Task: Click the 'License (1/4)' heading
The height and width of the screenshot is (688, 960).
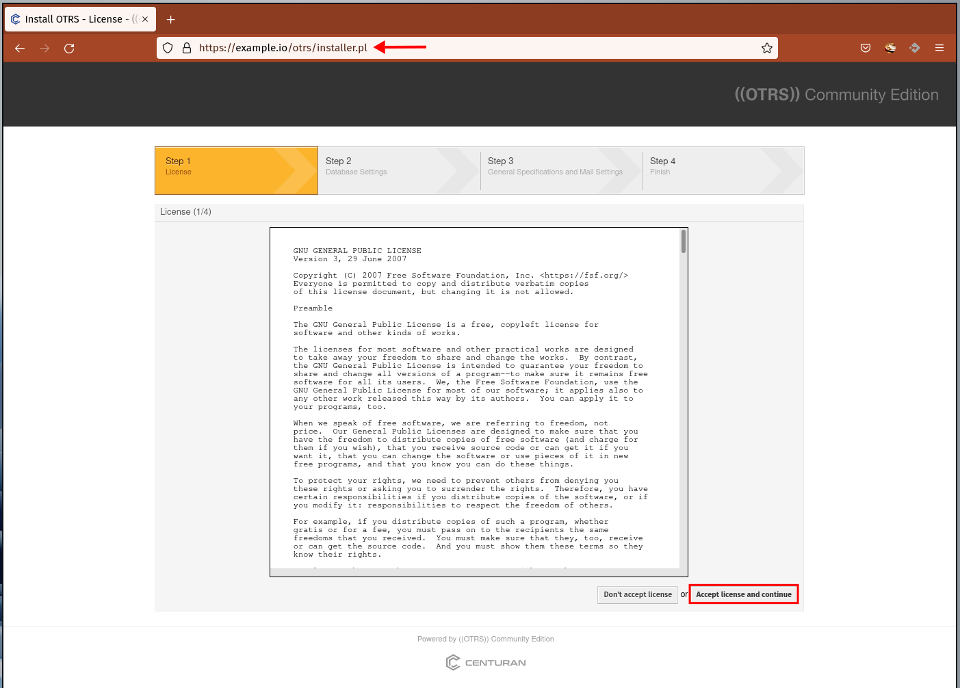Action: click(185, 211)
